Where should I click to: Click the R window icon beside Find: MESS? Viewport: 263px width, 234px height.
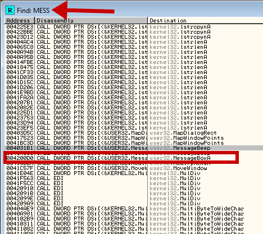click(10, 10)
